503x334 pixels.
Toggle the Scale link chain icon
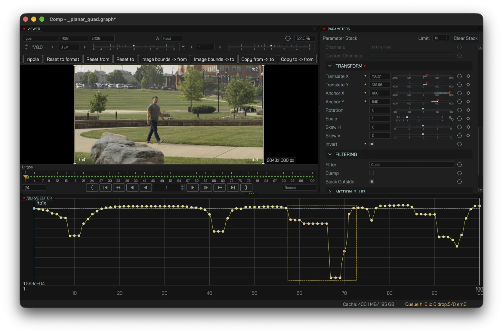[451, 119]
